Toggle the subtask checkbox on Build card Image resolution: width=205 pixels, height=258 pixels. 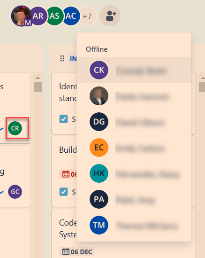pyautogui.click(x=64, y=192)
